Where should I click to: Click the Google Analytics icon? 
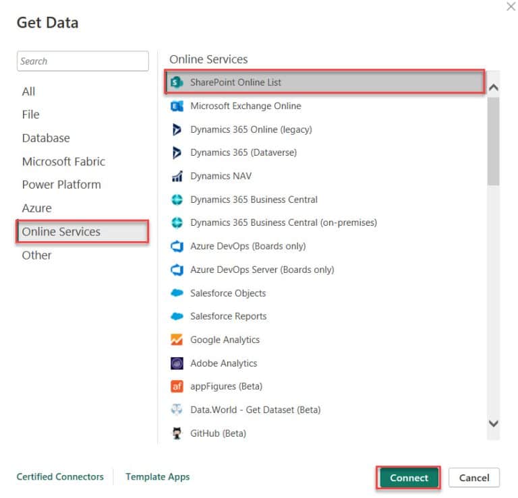coord(177,340)
